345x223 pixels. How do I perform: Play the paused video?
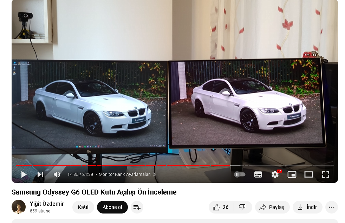pos(24,174)
